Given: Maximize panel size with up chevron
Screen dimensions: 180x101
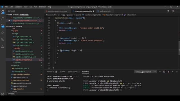Looking at the screenshot, I should [173, 72].
